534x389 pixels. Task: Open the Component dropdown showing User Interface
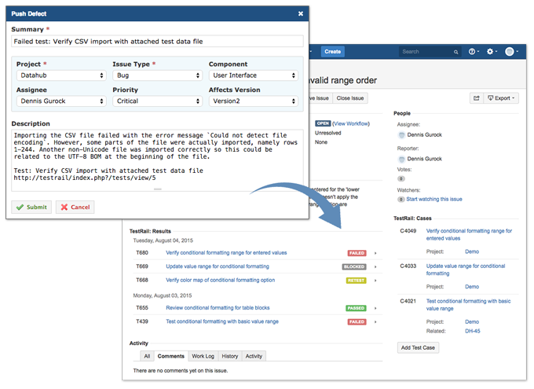point(254,75)
